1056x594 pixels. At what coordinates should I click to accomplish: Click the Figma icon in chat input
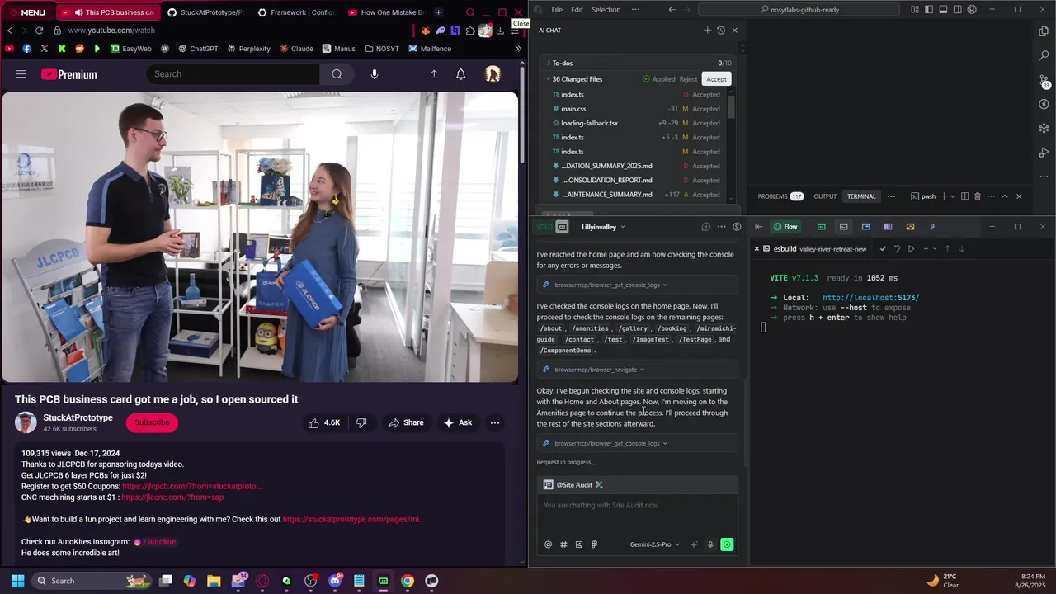pos(594,544)
